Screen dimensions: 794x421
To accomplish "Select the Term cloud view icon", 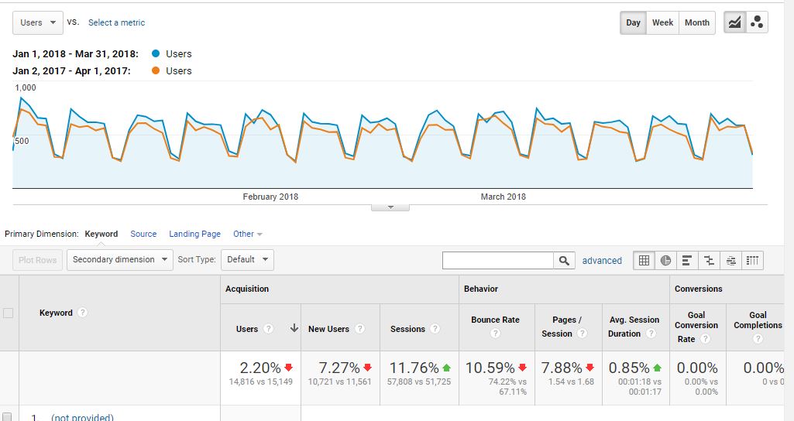I will coord(730,261).
